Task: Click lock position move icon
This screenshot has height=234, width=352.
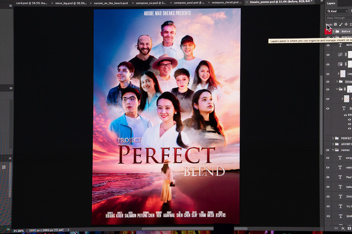Action: pyautogui.click(x=346, y=24)
